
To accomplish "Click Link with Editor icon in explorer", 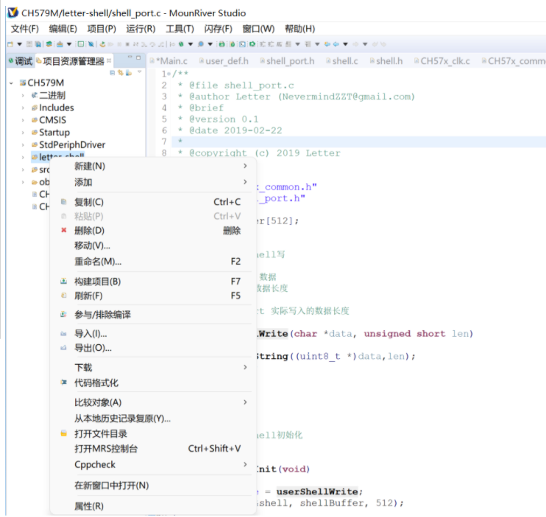I will 121,72.
